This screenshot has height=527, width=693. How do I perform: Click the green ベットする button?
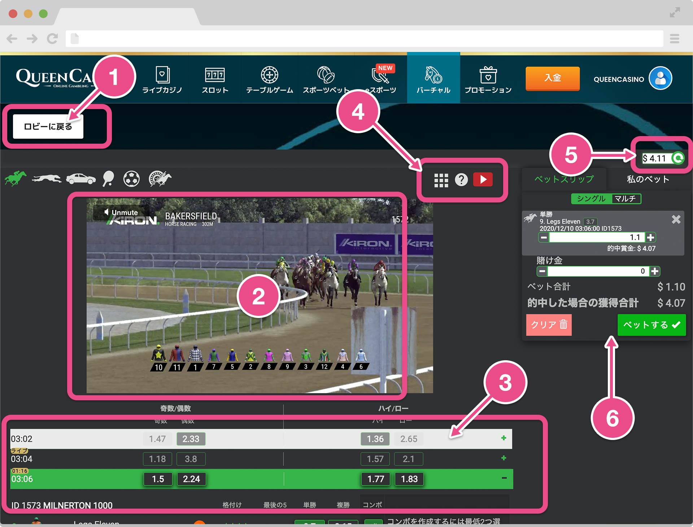[651, 325]
